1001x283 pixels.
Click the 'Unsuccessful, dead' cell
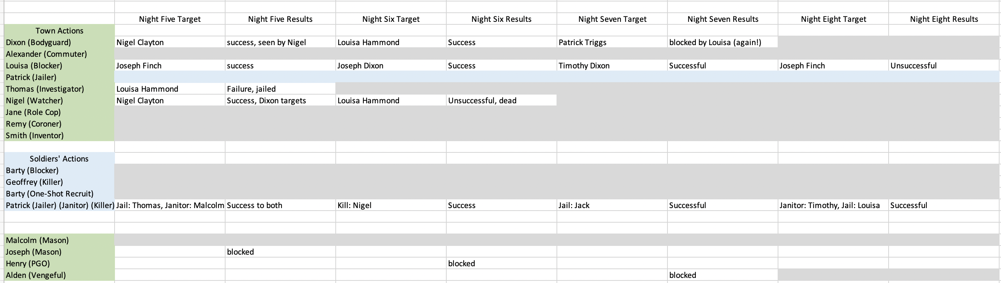[482, 101]
